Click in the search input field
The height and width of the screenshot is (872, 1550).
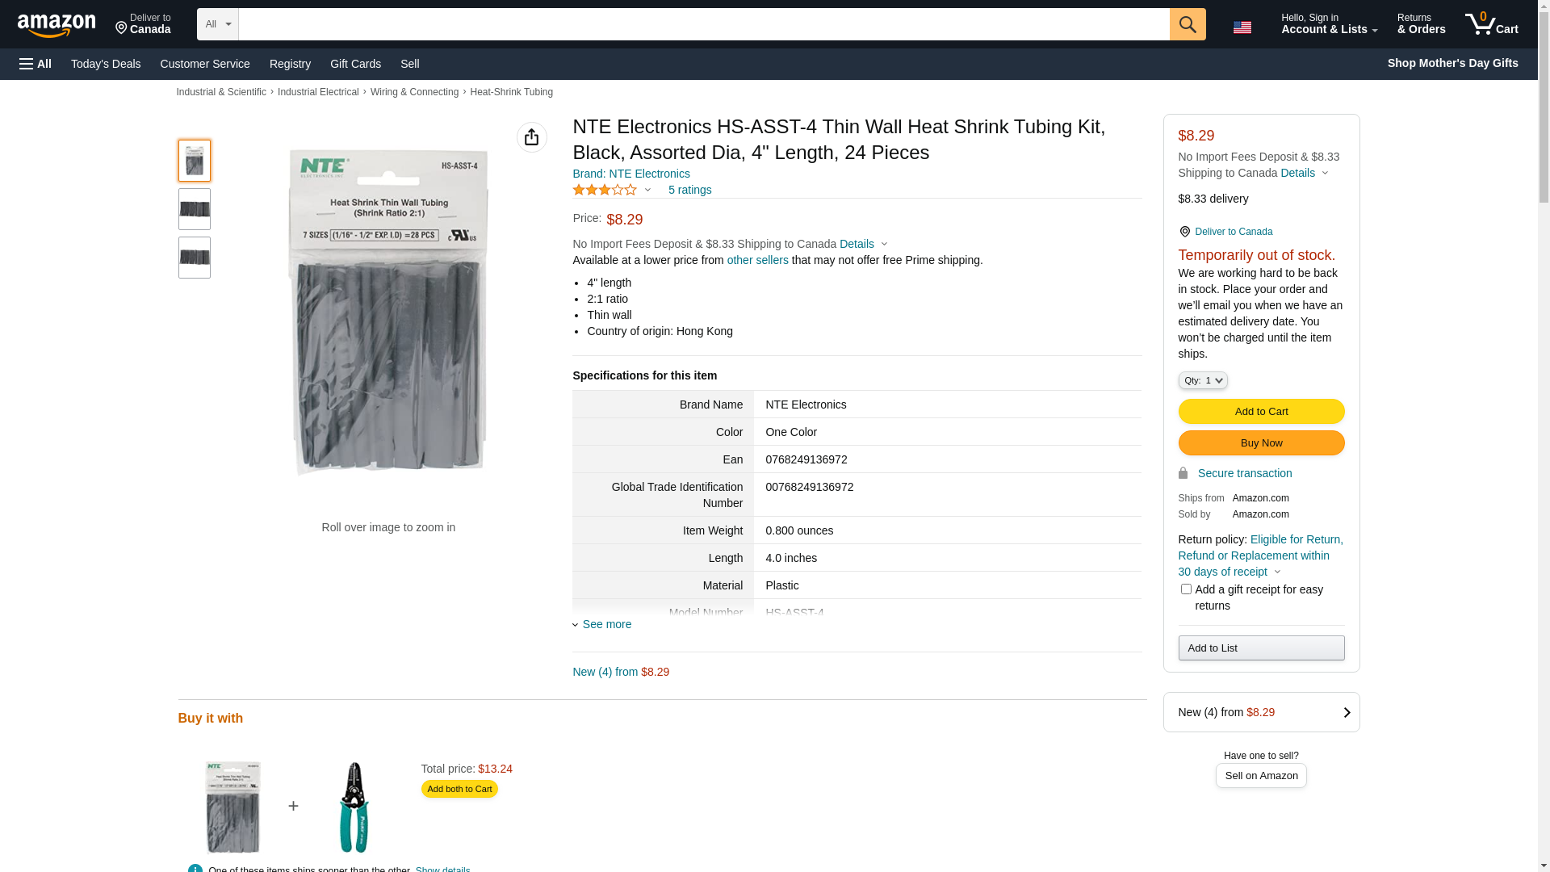(703, 24)
